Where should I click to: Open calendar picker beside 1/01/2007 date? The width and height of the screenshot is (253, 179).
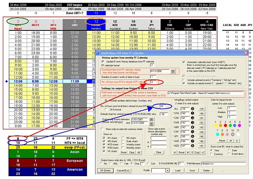(x=151, y=119)
